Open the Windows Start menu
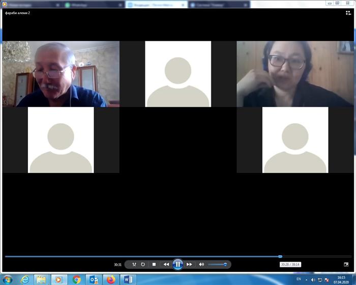Screen dimensions: 356x285 8,279
